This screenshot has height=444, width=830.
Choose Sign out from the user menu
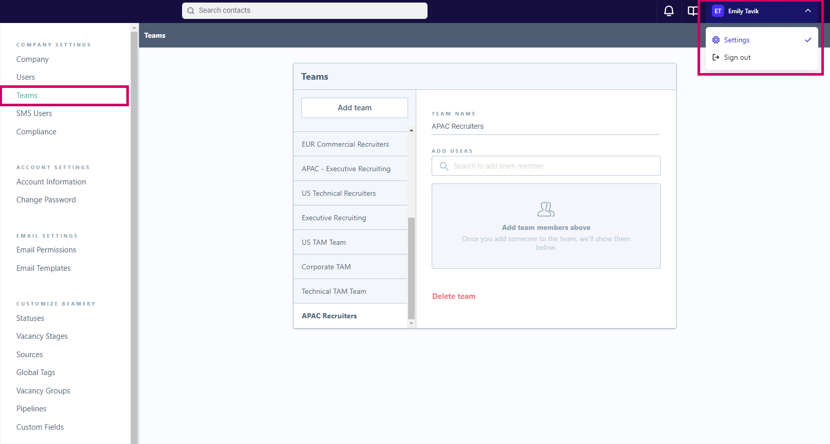point(761,57)
